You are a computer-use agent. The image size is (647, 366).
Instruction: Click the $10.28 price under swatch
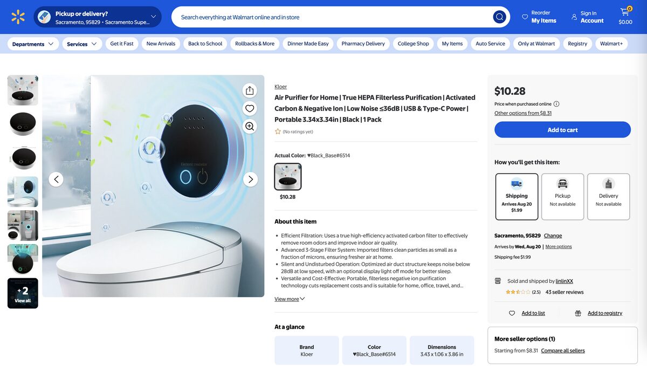pyautogui.click(x=288, y=197)
